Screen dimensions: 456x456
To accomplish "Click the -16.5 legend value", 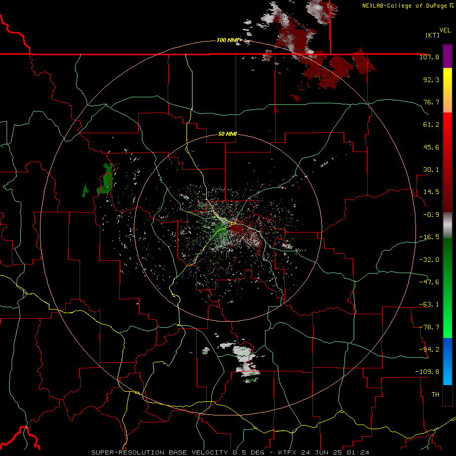I will [429, 237].
